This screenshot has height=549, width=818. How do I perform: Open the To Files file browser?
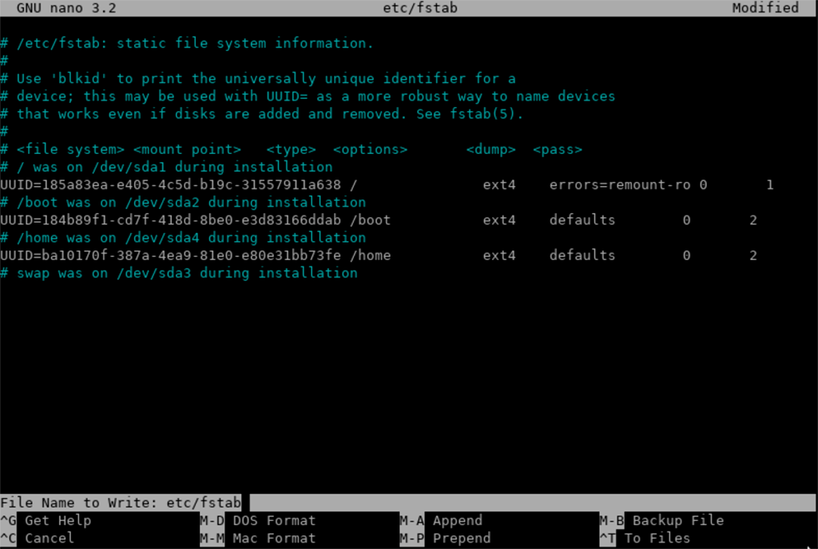tap(655, 538)
